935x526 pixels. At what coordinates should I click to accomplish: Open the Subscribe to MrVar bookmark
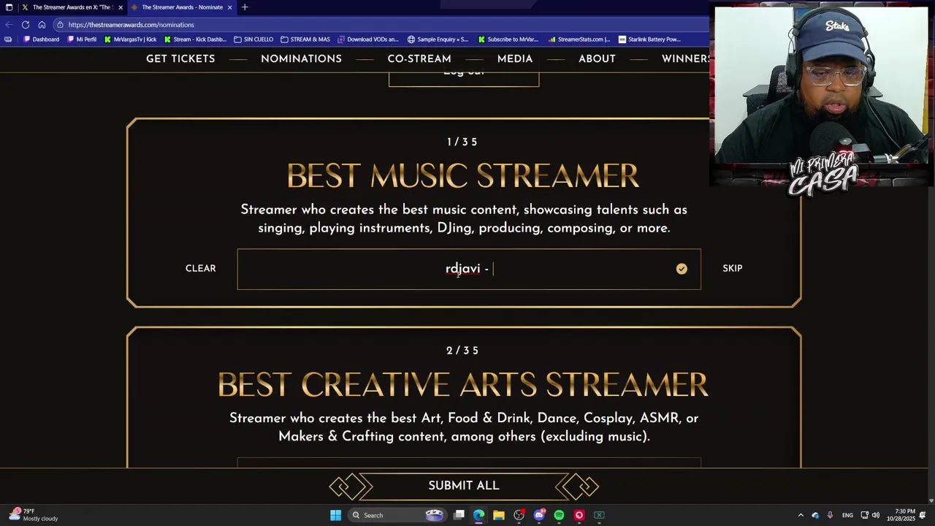click(x=508, y=39)
